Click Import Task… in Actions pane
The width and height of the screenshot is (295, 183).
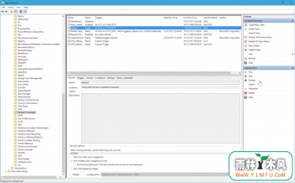point(255,33)
